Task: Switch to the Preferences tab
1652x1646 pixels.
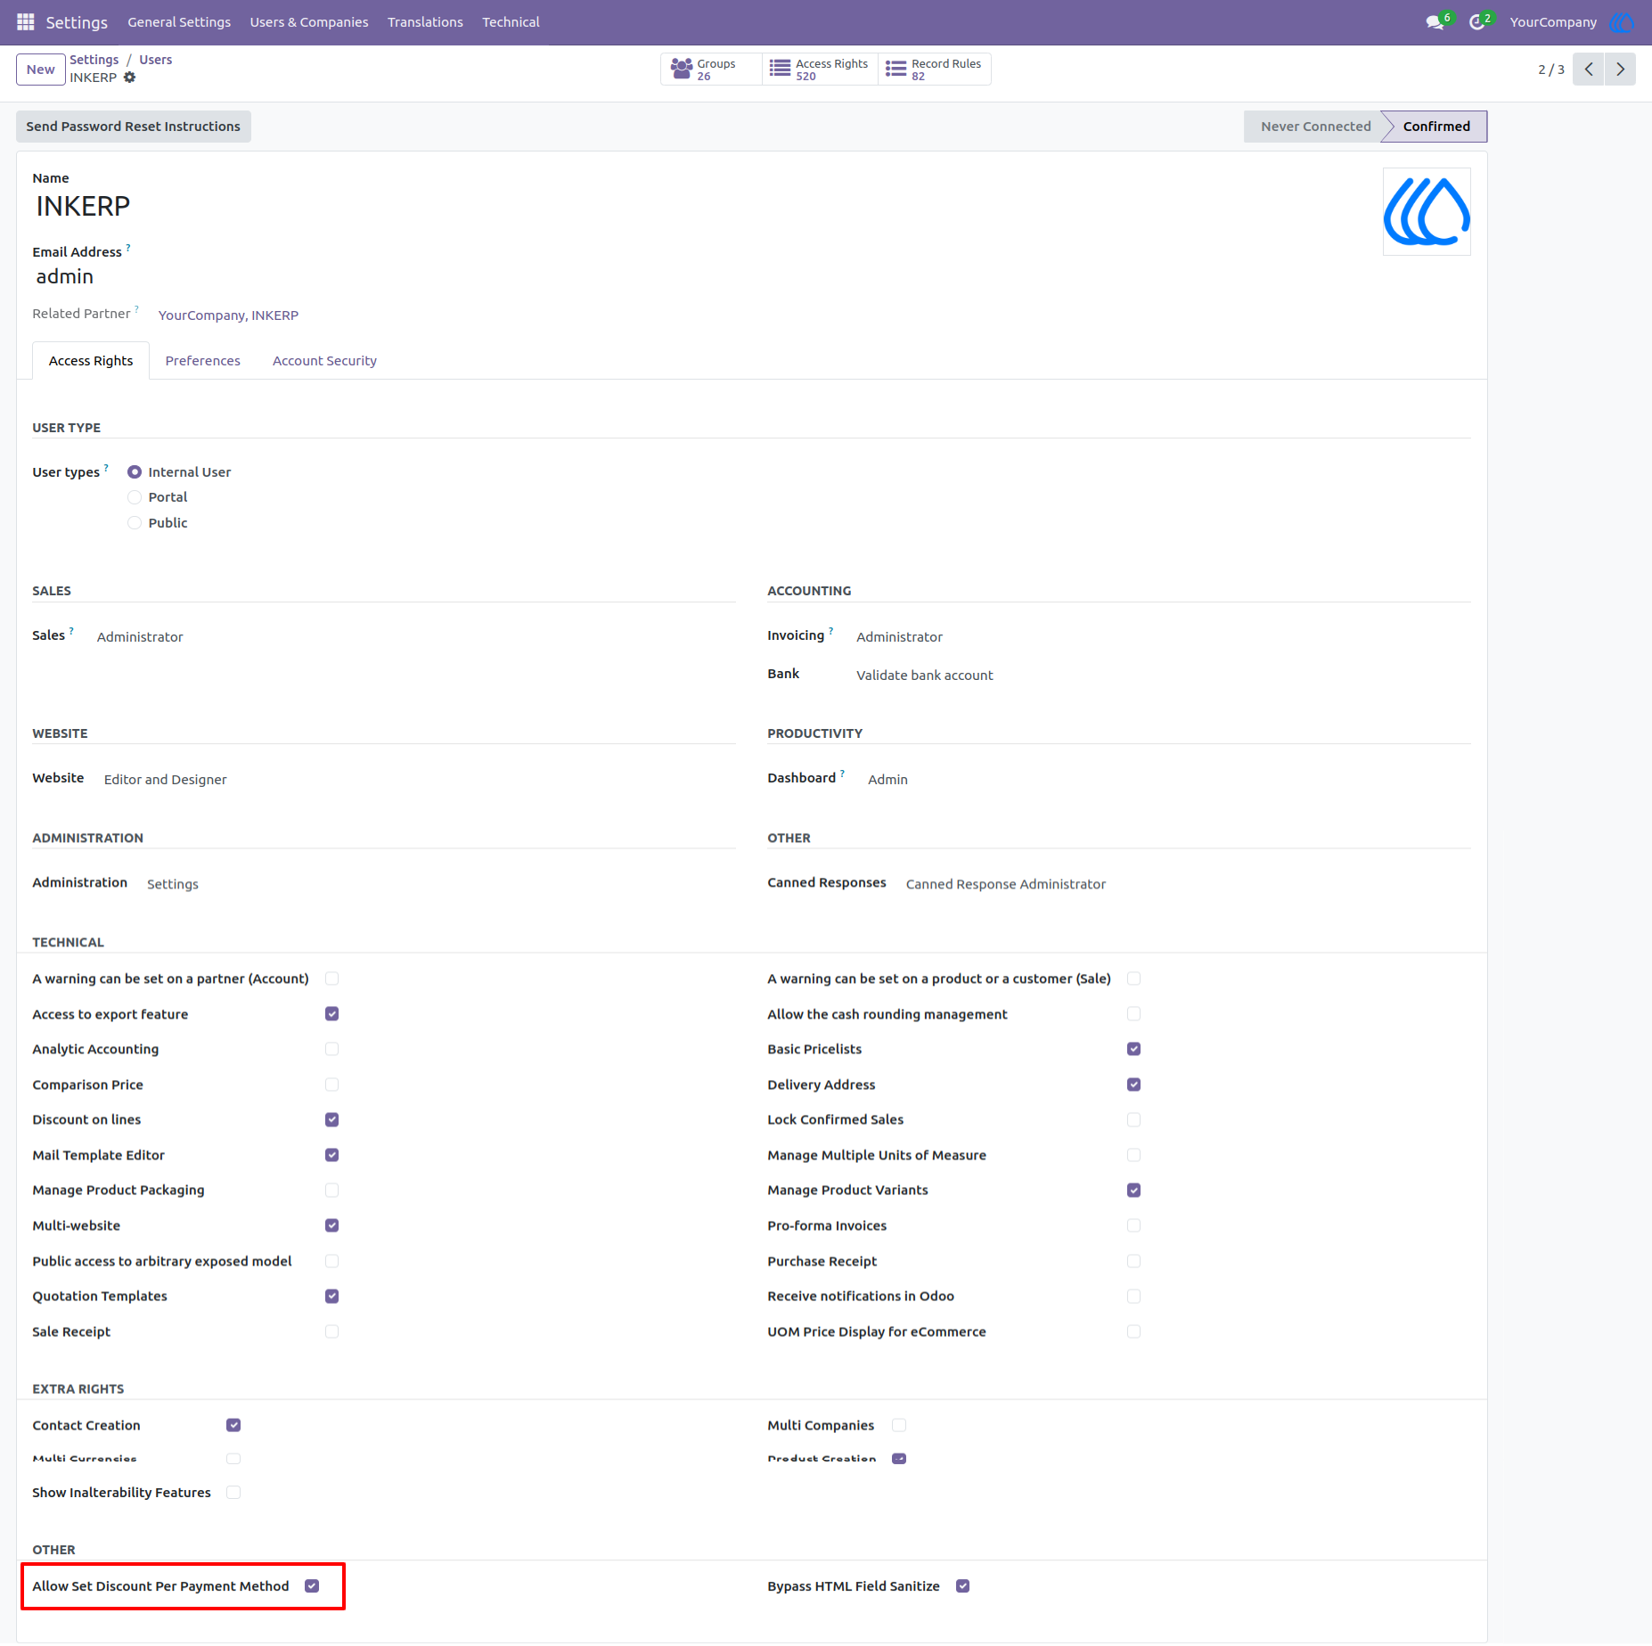Action: (x=202, y=361)
